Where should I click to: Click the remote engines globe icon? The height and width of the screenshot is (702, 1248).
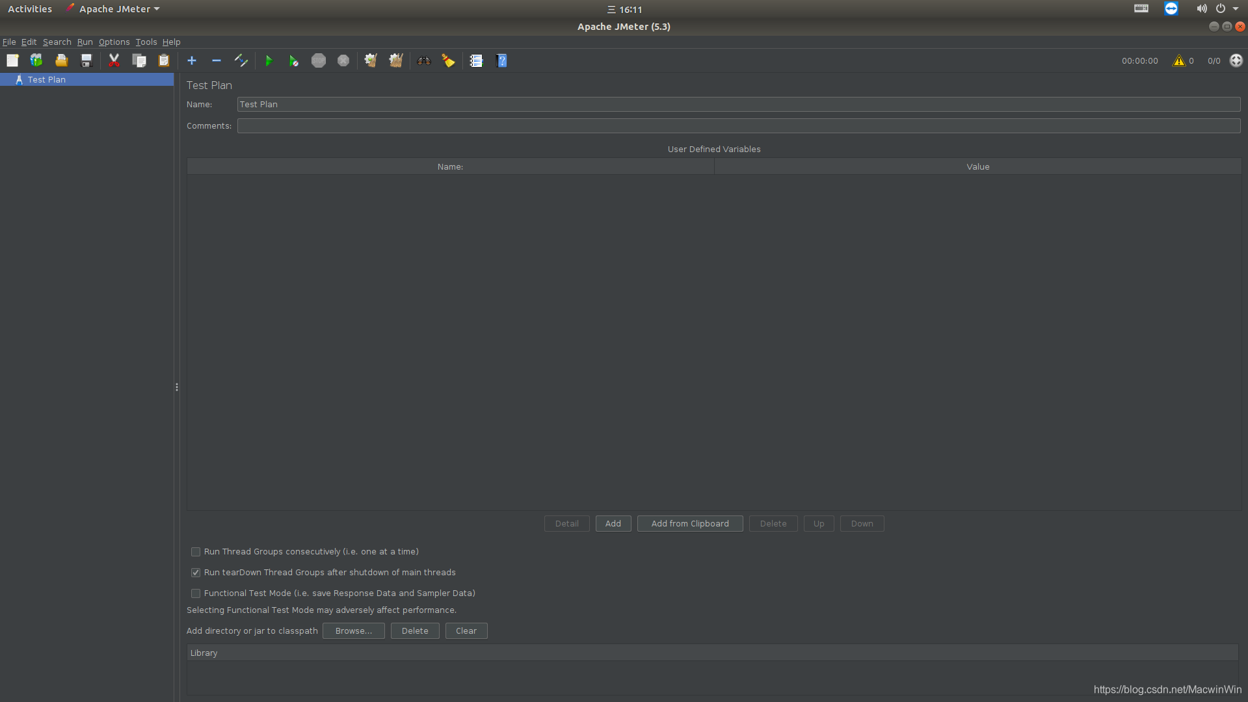point(1236,60)
